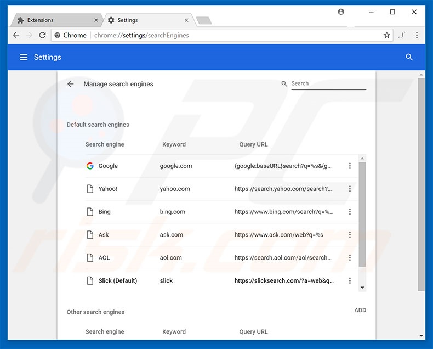
Task: Click the page scroll up arrow
Action: click(x=421, y=75)
